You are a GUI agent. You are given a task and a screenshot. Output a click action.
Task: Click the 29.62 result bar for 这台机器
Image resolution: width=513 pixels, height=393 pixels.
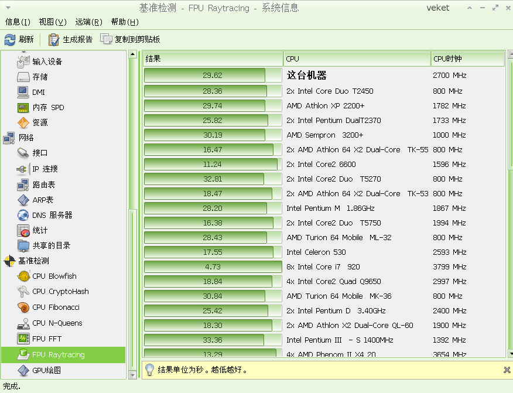coord(213,76)
